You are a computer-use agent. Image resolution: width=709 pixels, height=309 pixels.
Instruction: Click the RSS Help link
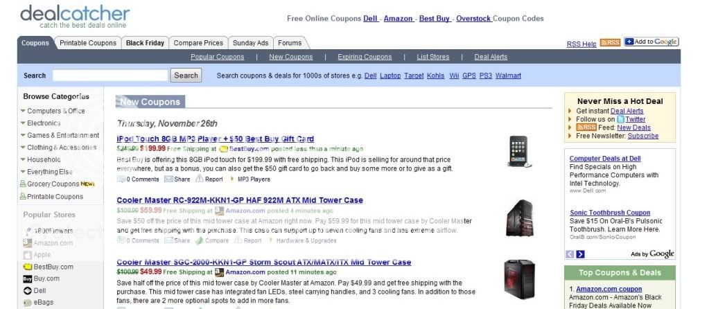(581, 44)
